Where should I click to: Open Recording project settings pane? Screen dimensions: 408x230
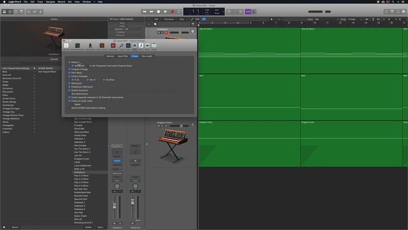pos(113,47)
